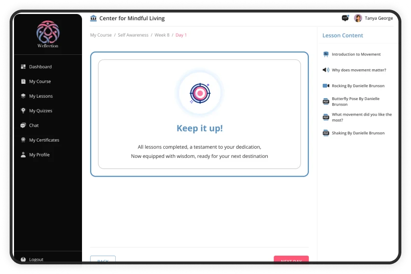Go to My Course in sidebar
The height and width of the screenshot is (274, 411).
40,81
